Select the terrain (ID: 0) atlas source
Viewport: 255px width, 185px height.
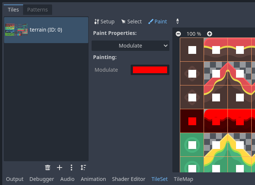point(46,30)
